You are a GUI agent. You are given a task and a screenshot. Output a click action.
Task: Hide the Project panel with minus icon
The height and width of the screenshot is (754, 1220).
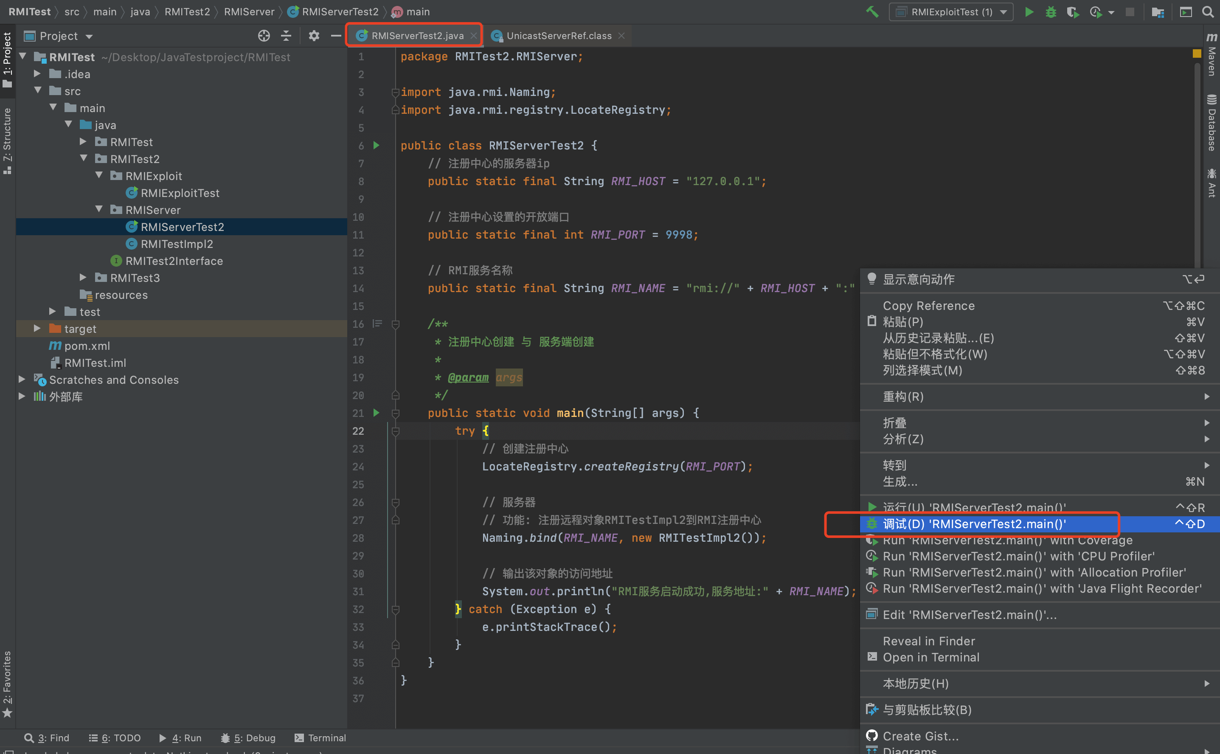click(335, 35)
